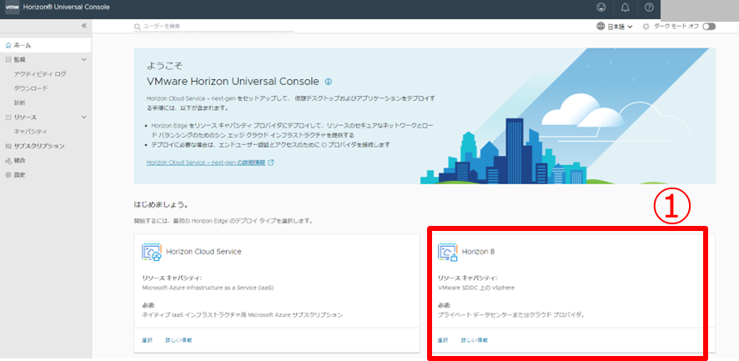Screen dimensions: 739x361
Task: Select リソース menu heading
Action: (x=25, y=118)
